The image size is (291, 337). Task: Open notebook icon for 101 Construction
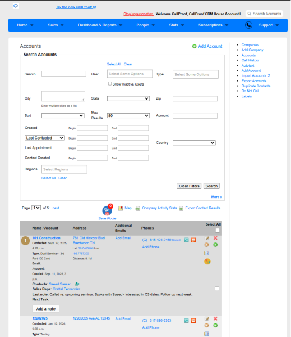point(207,253)
